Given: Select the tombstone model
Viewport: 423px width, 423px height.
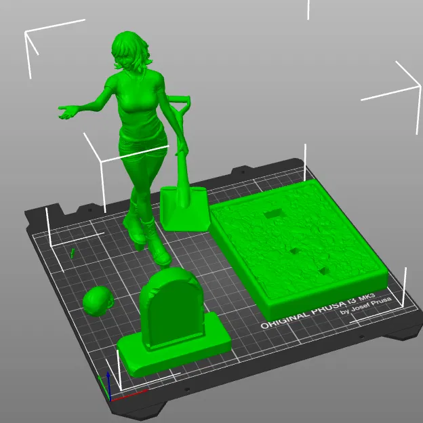Looking at the screenshot, I should pyautogui.click(x=173, y=321).
